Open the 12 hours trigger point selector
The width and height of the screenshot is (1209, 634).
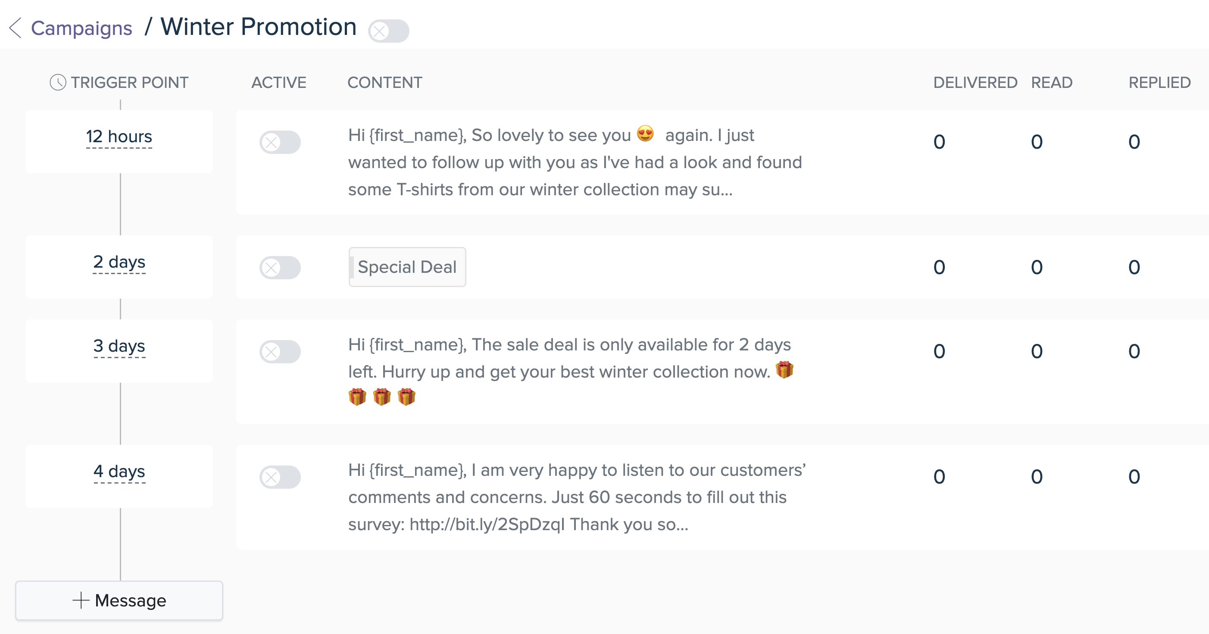[119, 137]
